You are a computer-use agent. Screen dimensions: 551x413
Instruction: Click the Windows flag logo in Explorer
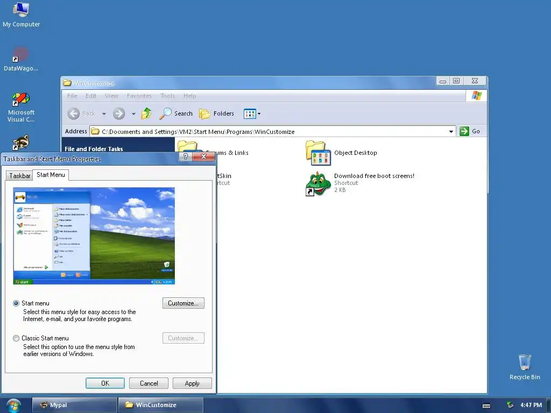point(477,96)
